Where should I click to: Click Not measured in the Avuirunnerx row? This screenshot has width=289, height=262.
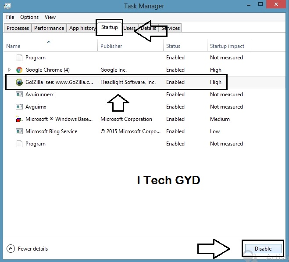pyautogui.click(x=226, y=95)
